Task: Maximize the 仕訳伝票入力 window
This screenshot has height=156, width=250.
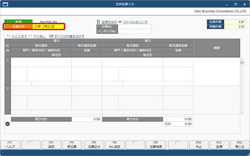Action: [236, 4]
